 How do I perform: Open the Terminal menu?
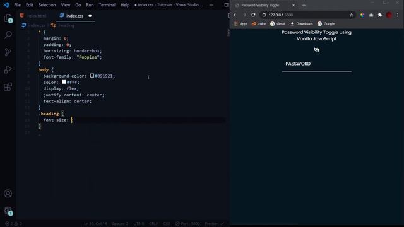point(107,5)
